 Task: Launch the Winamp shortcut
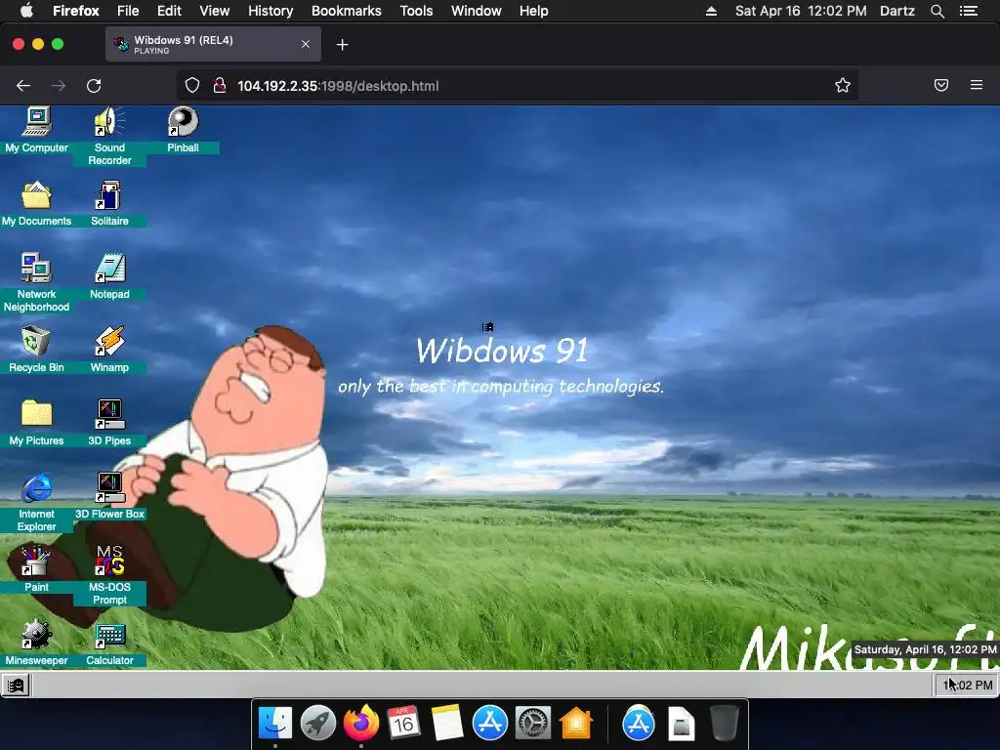(x=109, y=350)
